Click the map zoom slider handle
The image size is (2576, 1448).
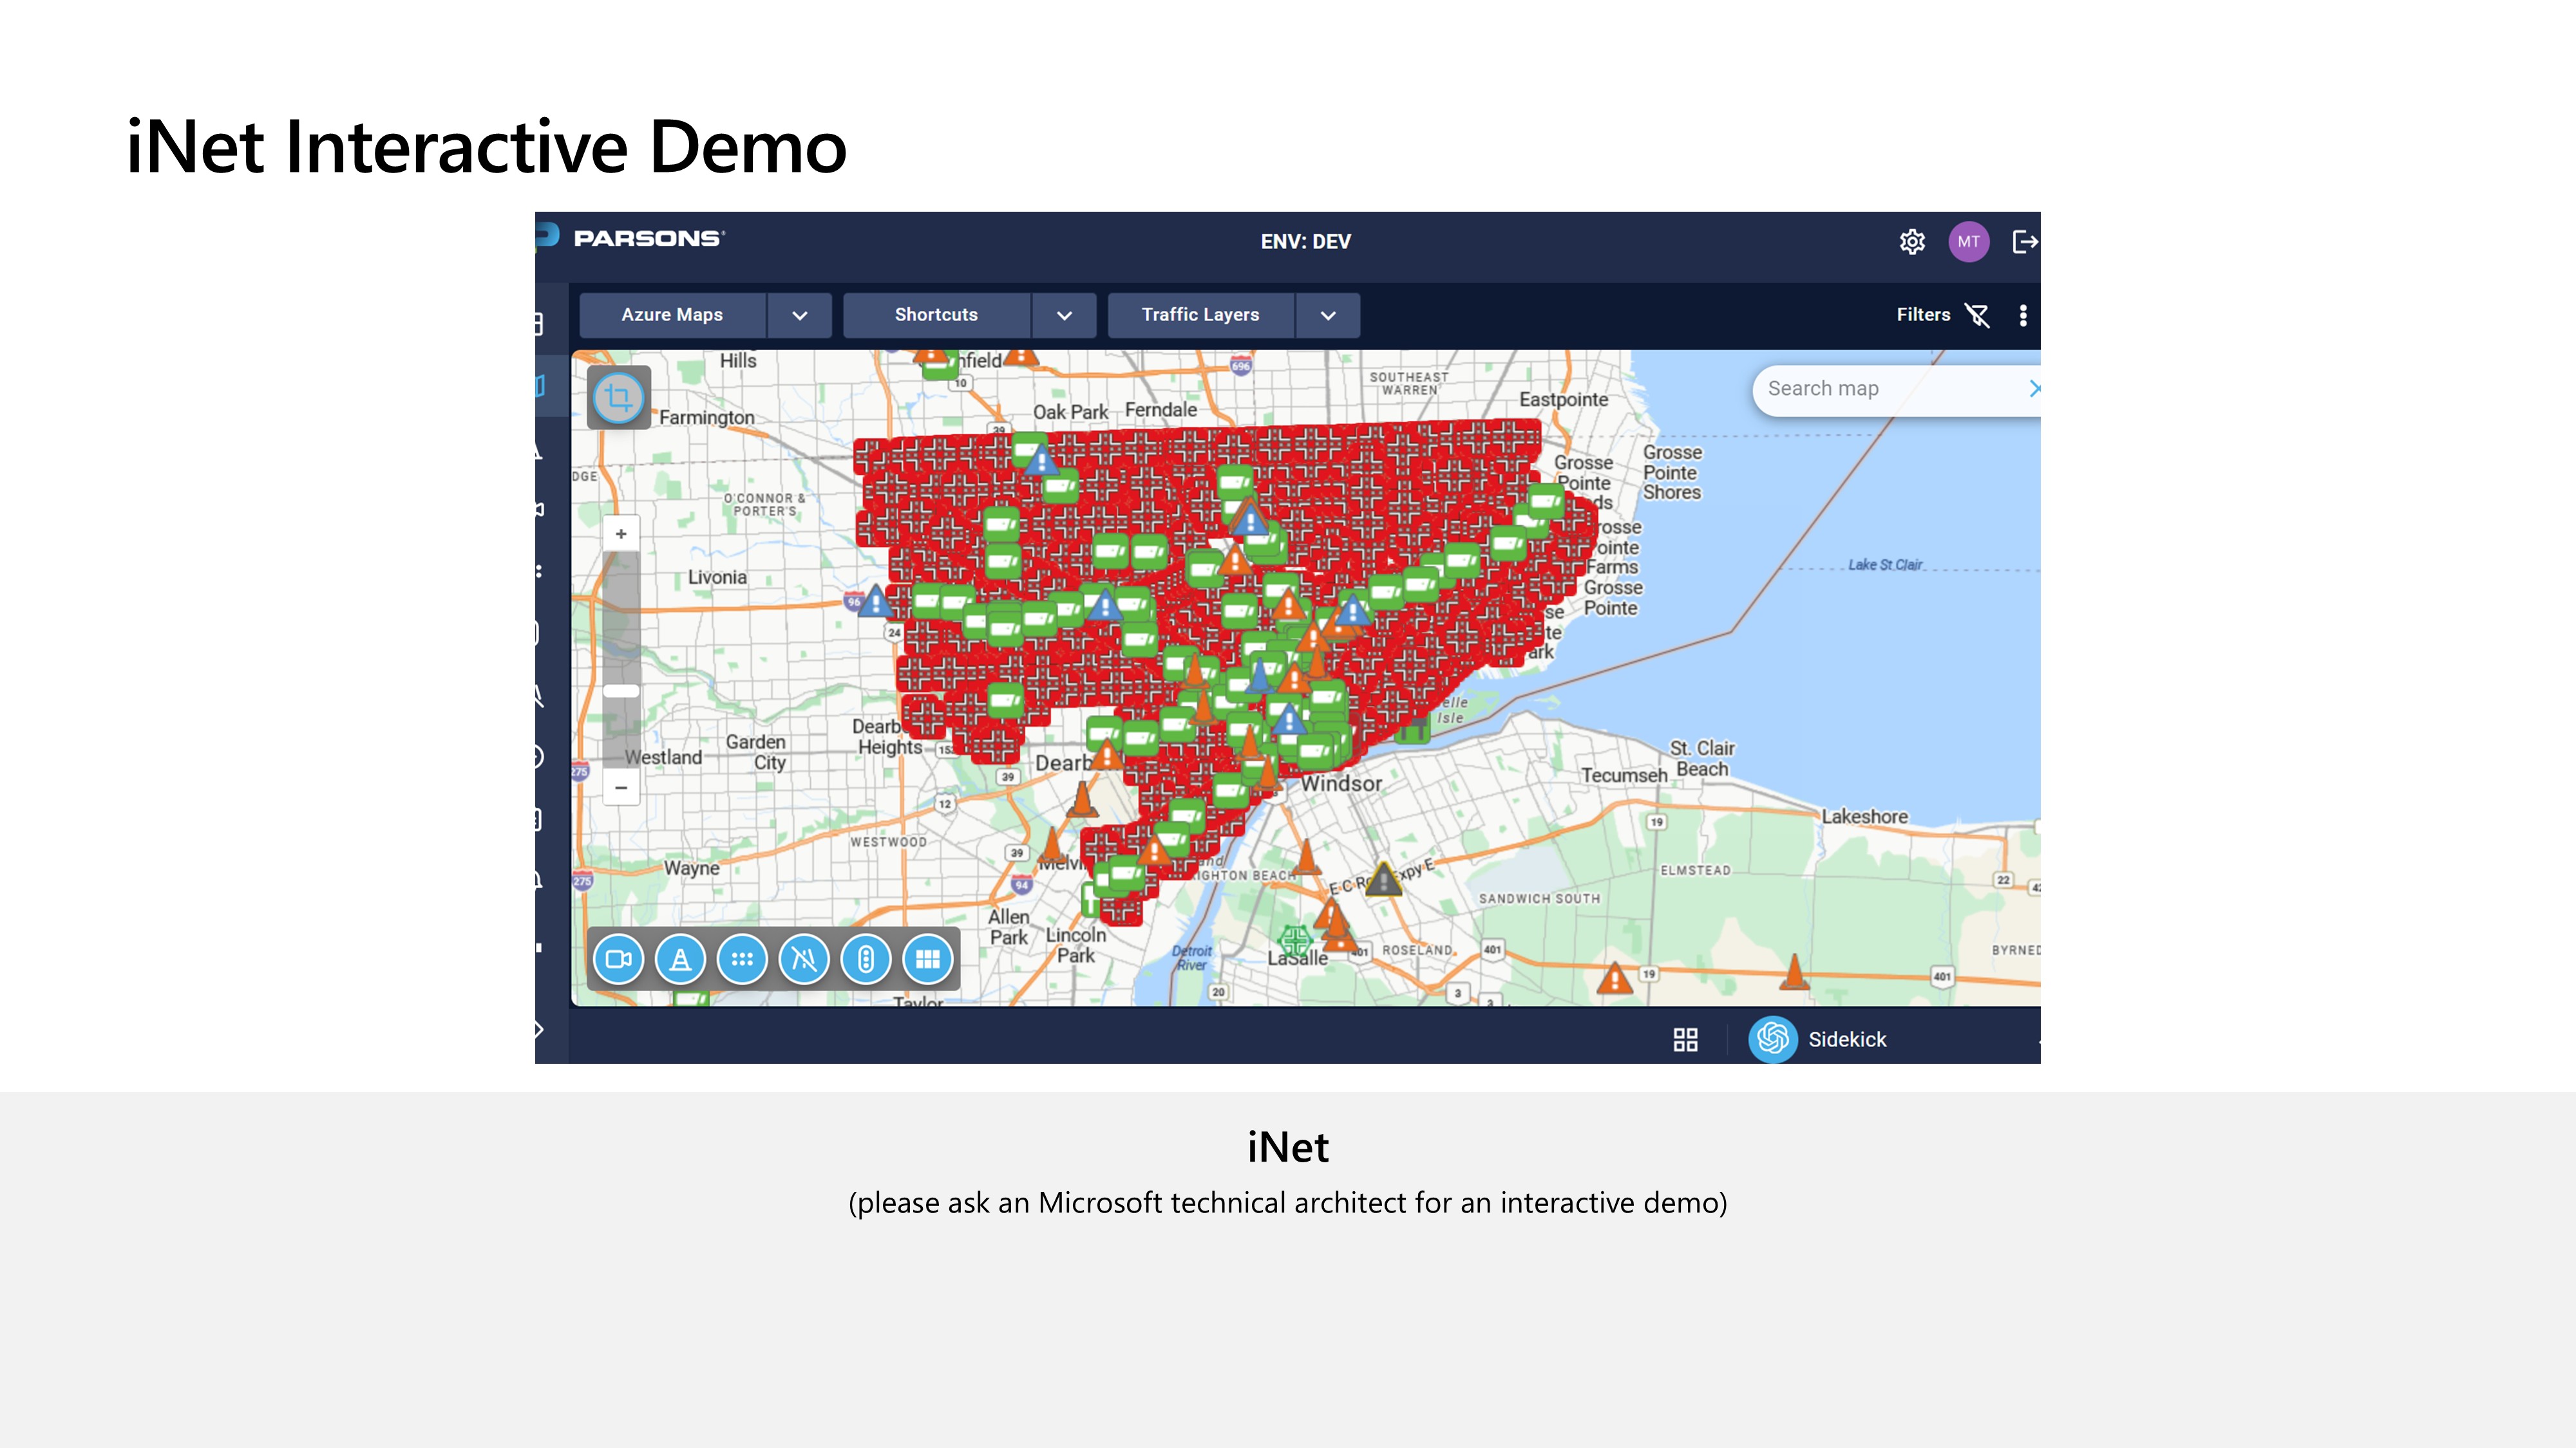pyautogui.click(x=621, y=691)
